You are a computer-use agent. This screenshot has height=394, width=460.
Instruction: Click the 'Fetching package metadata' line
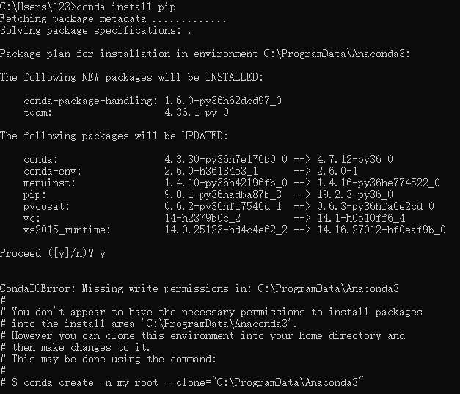113,19
